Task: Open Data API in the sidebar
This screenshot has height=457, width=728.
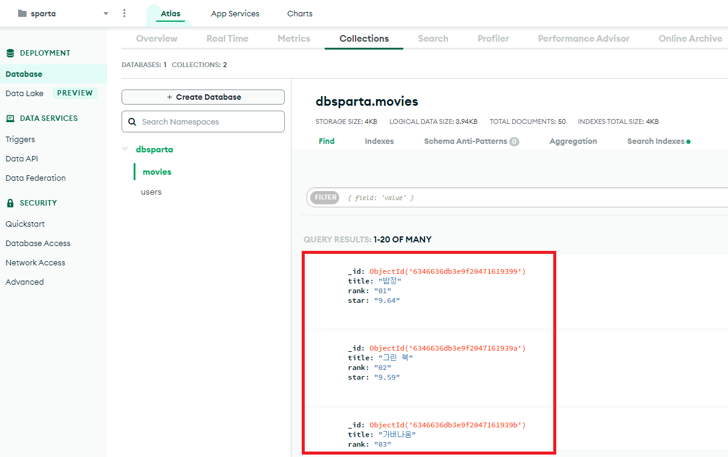Action: tap(22, 158)
